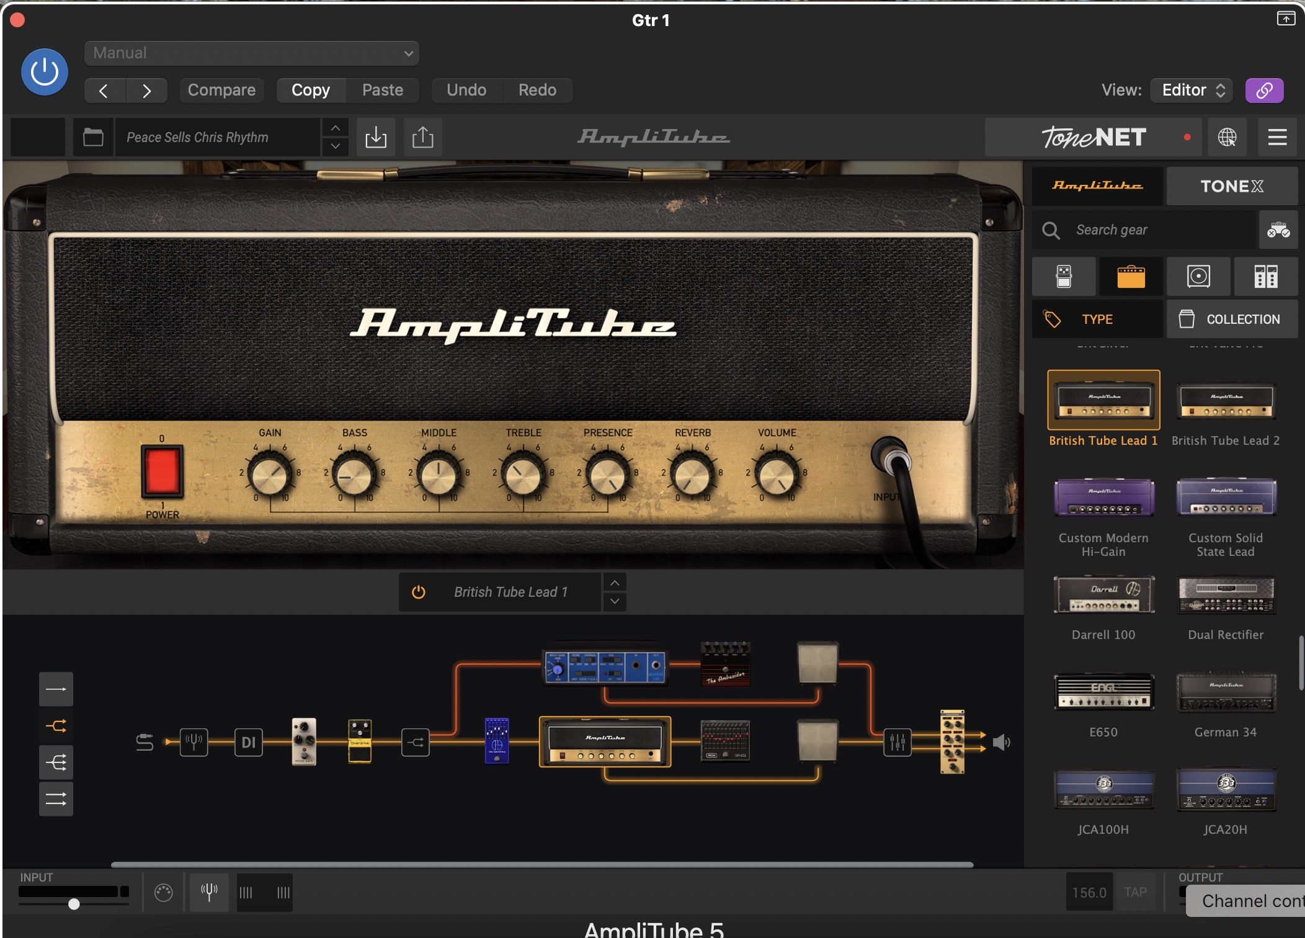Click the tuner block in signal chain
This screenshot has height=938, width=1305.
coord(194,742)
